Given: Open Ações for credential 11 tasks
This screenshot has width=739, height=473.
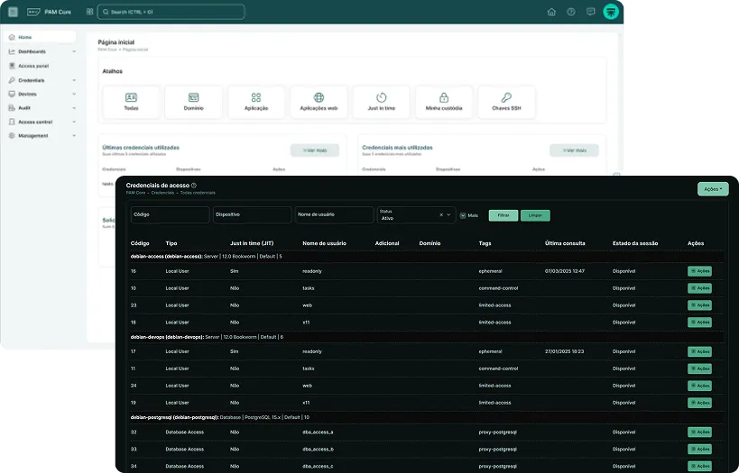Looking at the screenshot, I should (699, 368).
